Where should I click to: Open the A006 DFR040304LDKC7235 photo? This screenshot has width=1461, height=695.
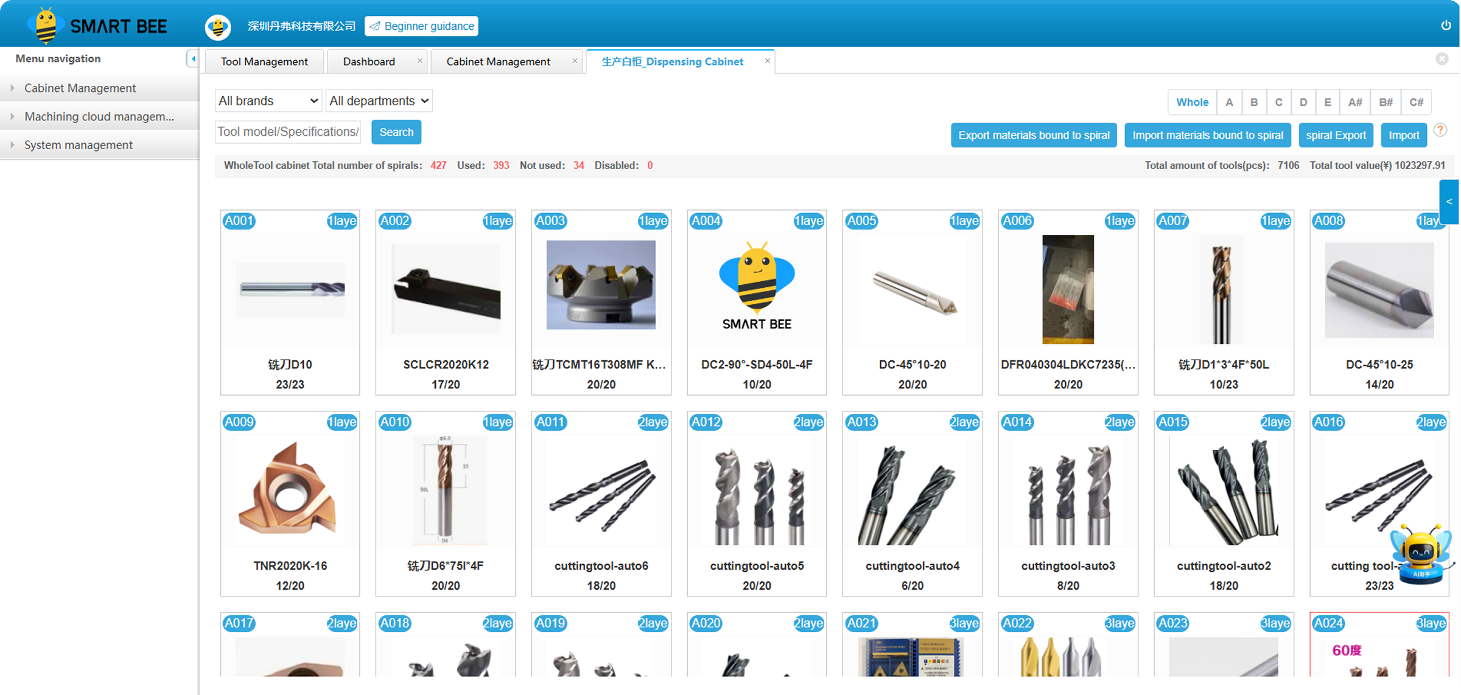(1068, 290)
